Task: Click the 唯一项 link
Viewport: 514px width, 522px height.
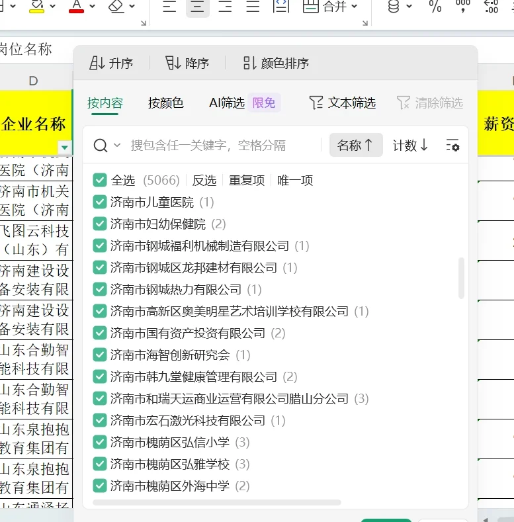Action: click(x=295, y=180)
